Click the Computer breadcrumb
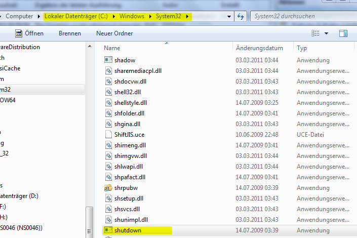The width and height of the screenshot is (357, 238). click(19, 16)
